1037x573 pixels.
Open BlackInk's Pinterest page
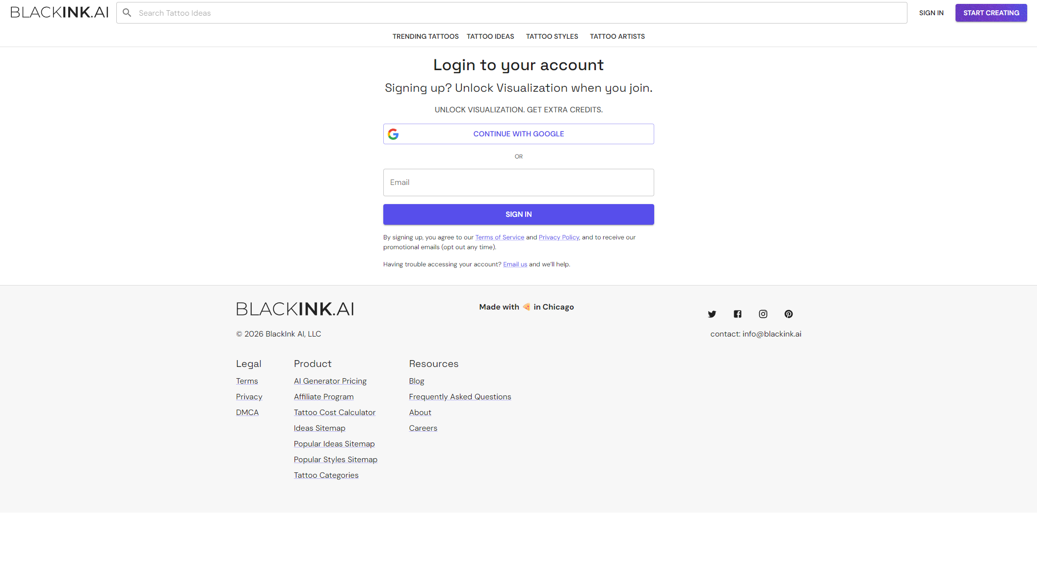(x=789, y=314)
